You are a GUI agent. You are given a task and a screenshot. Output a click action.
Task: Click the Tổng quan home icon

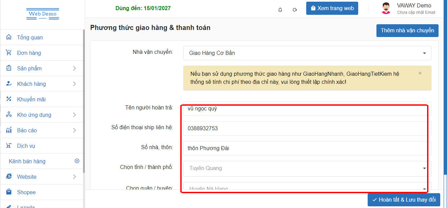(x=9, y=37)
